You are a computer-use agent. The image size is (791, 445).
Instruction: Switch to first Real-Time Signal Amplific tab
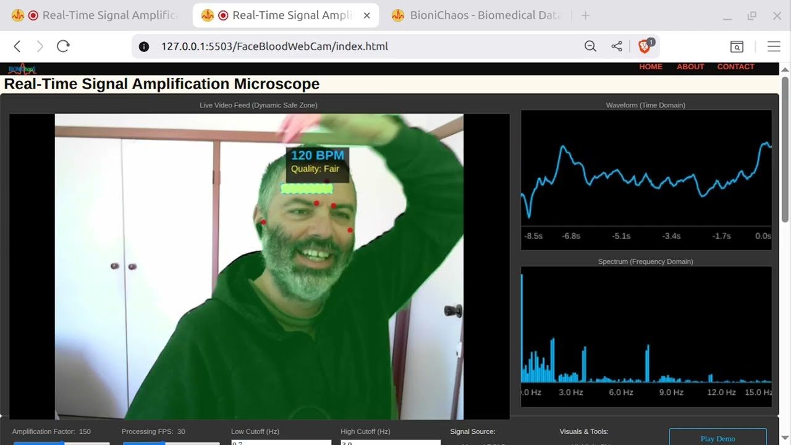95,15
